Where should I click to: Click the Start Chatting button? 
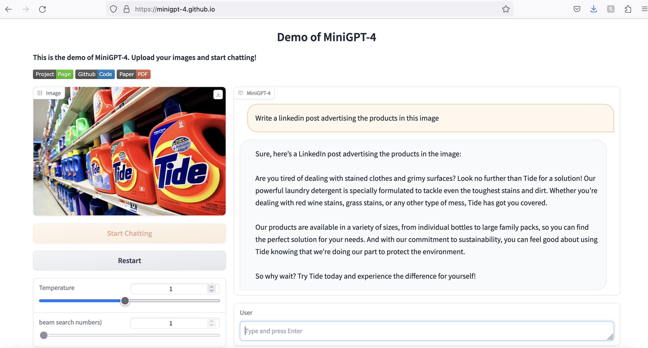[x=129, y=233]
